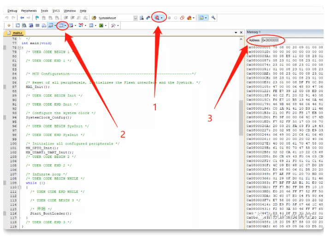Open Watch Windows dropdown arrow
The width and height of the screenshot is (331, 238).
tap(55, 25)
